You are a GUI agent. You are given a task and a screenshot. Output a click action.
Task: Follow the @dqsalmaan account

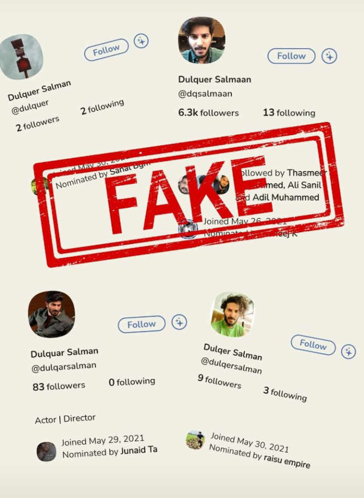pyautogui.click(x=291, y=56)
